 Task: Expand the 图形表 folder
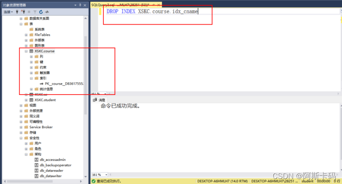[26, 46]
